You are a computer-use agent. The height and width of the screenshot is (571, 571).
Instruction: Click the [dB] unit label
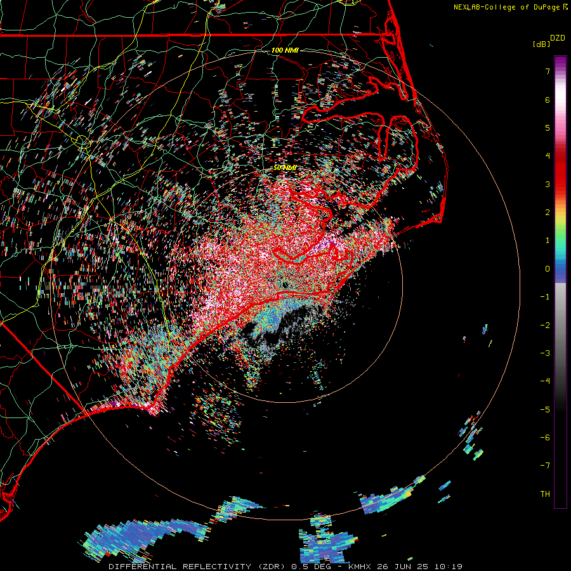point(542,44)
